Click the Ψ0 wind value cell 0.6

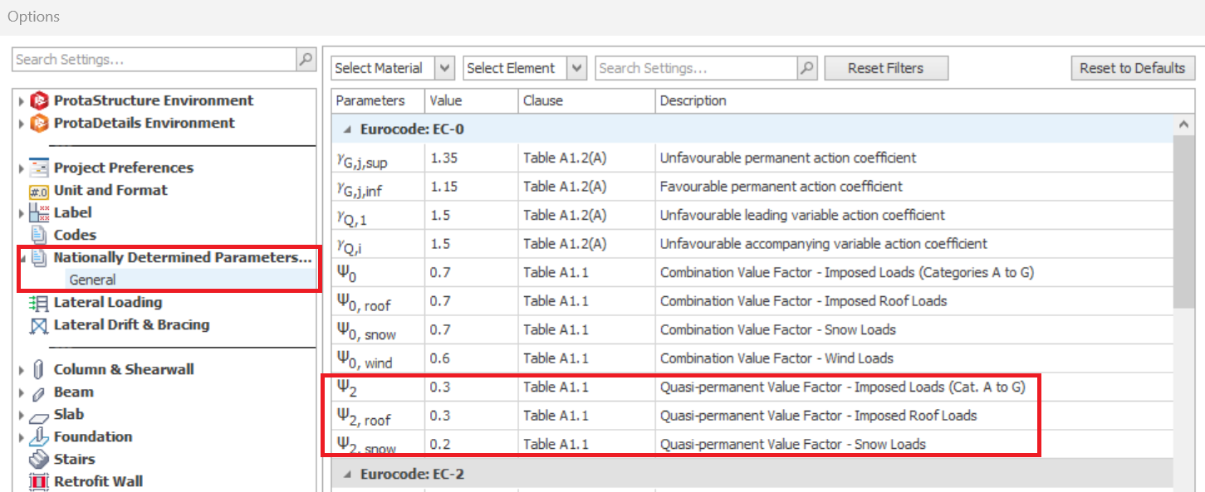[439, 358]
